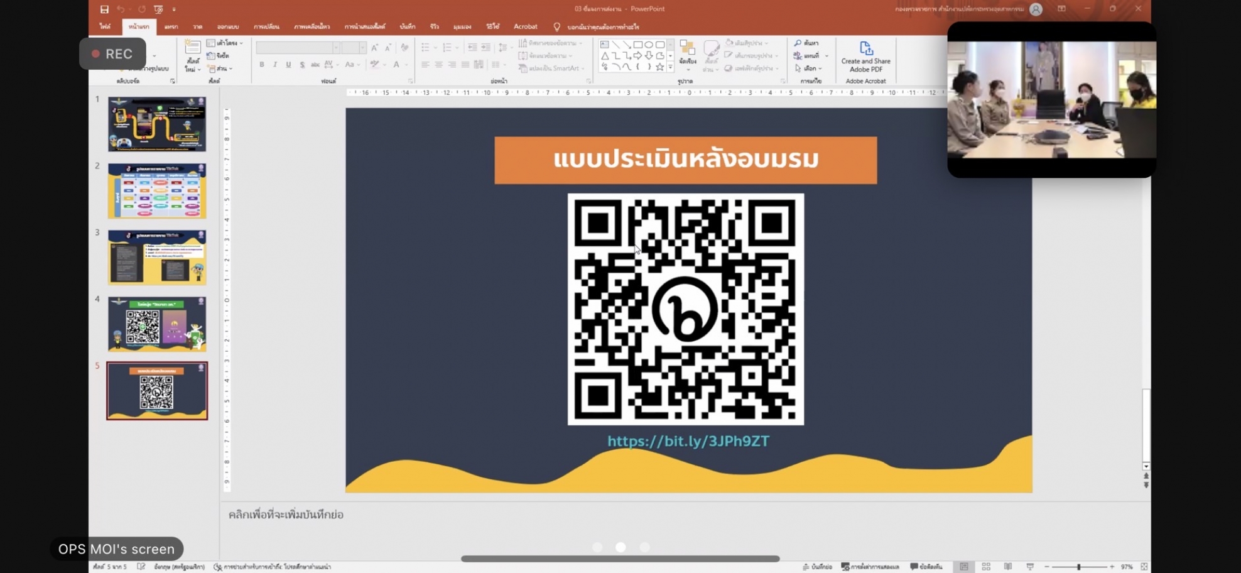Click the Numbering list icon
Screen dimensions: 1241x573
coord(447,48)
